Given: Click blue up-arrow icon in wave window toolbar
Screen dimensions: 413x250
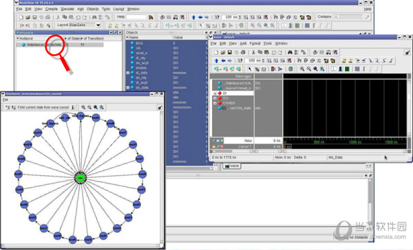Looking at the screenshot, I should 217,60.
